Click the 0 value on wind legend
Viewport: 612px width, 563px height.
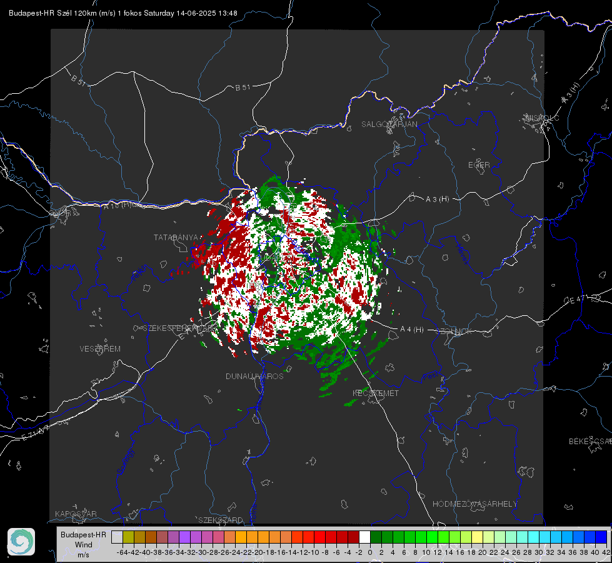(x=370, y=552)
